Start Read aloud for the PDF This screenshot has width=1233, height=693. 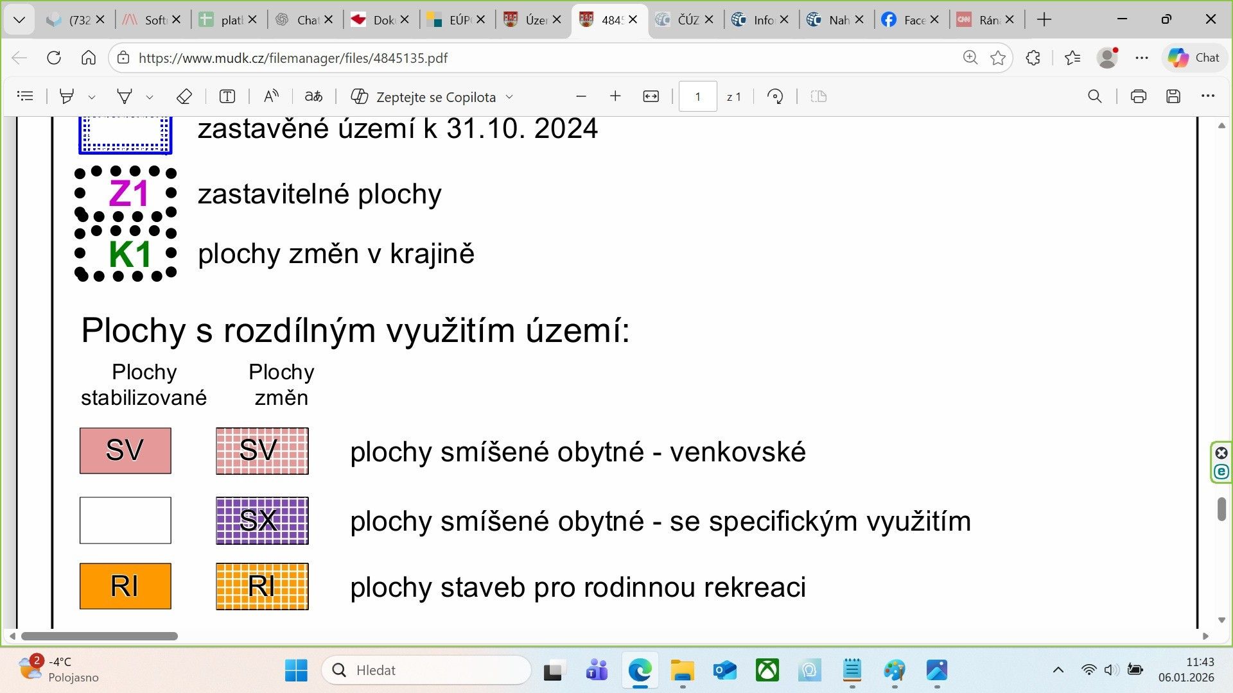[271, 96]
